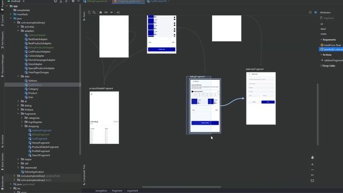Select the highlighted products argument
Screen dimensions: 343x193
331,49
